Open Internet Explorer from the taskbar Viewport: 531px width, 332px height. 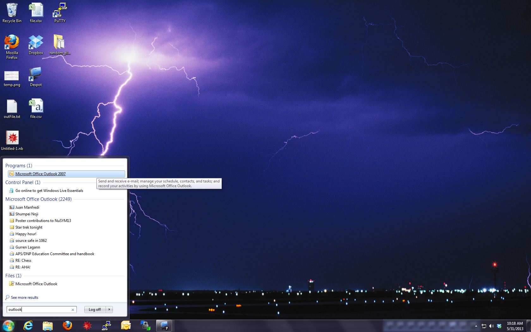28,325
